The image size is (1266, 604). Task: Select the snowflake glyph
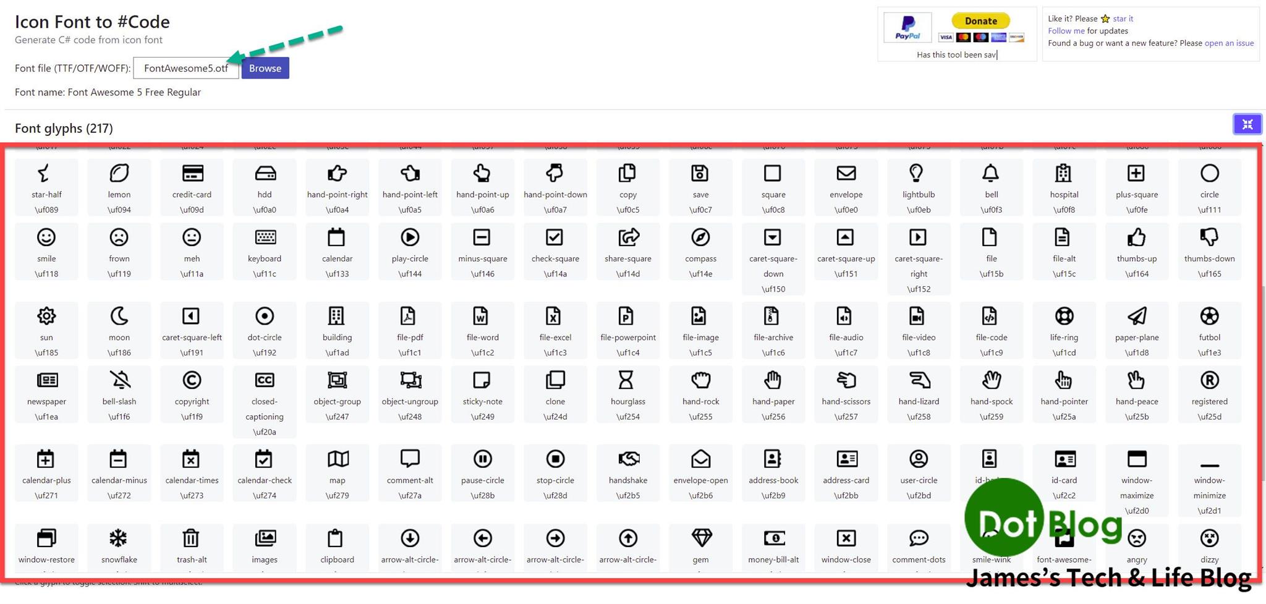pos(119,544)
